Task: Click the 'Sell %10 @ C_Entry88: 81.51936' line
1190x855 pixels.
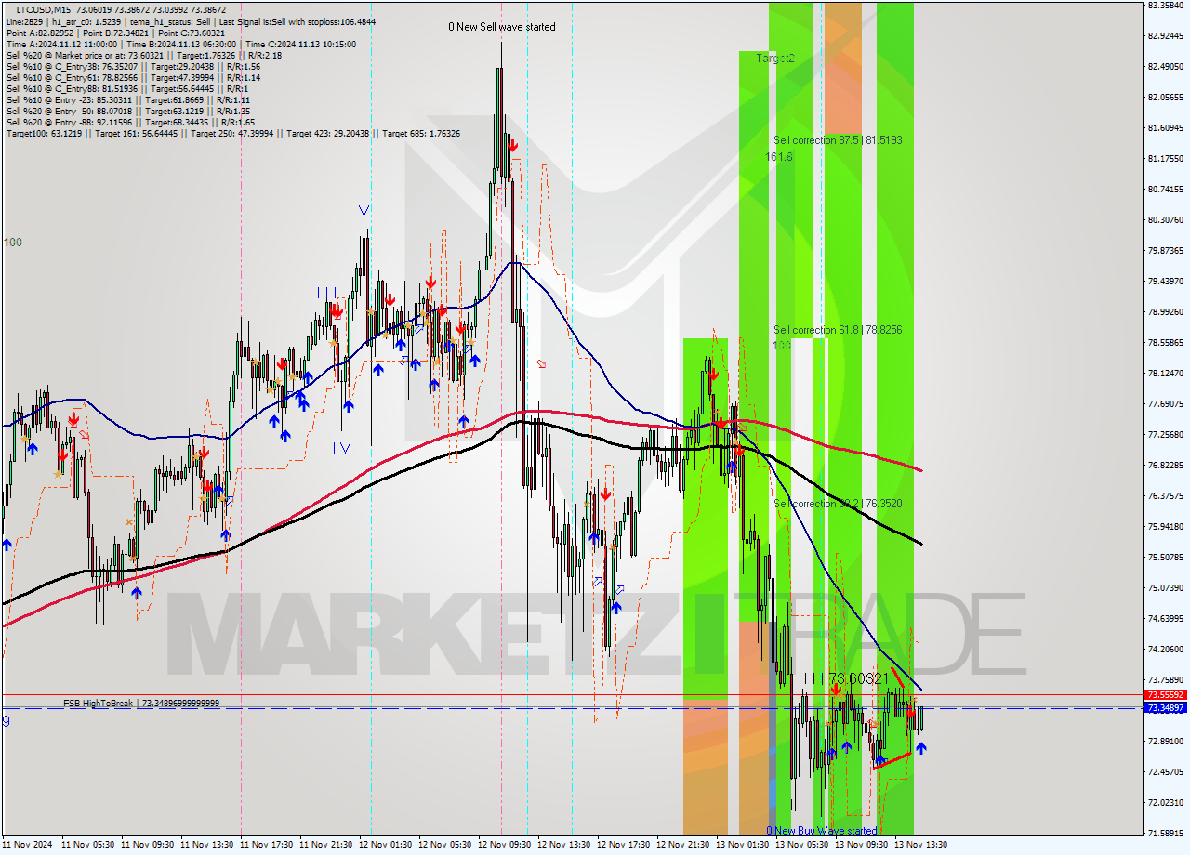Action: 126,89
